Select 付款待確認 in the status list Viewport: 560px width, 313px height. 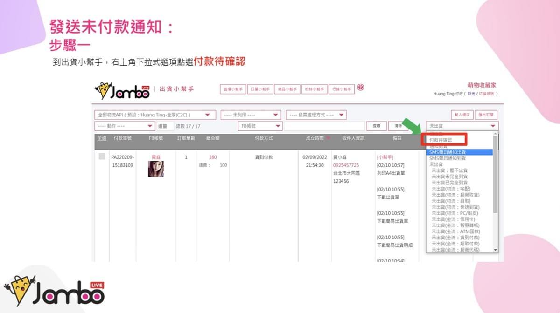tap(441, 140)
